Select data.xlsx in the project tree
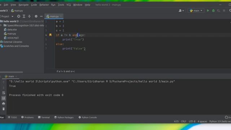The image size is (231, 130). pos(10,30)
